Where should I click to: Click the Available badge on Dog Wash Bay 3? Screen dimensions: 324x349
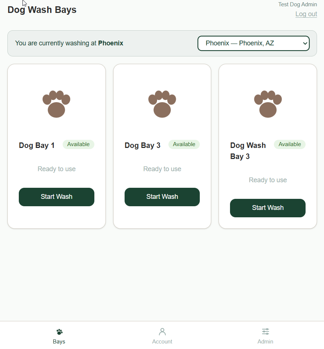(289, 144)
